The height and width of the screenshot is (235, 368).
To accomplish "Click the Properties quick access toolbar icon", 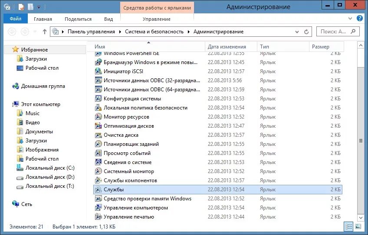I will 21,7.
